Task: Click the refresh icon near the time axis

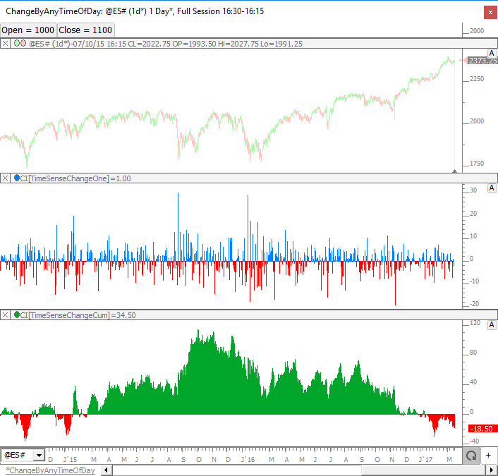Action: [x=470, y=456]
